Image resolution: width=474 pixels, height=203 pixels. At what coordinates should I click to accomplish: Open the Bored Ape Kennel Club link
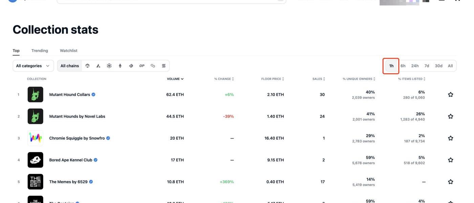click(71, 160)
